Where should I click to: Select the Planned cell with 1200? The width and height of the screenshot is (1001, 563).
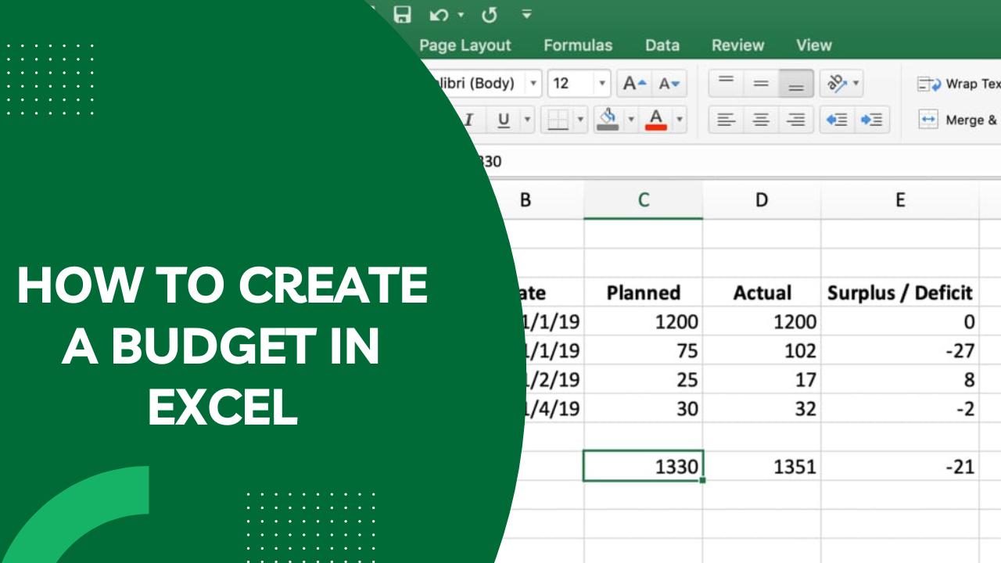(644, 321)
